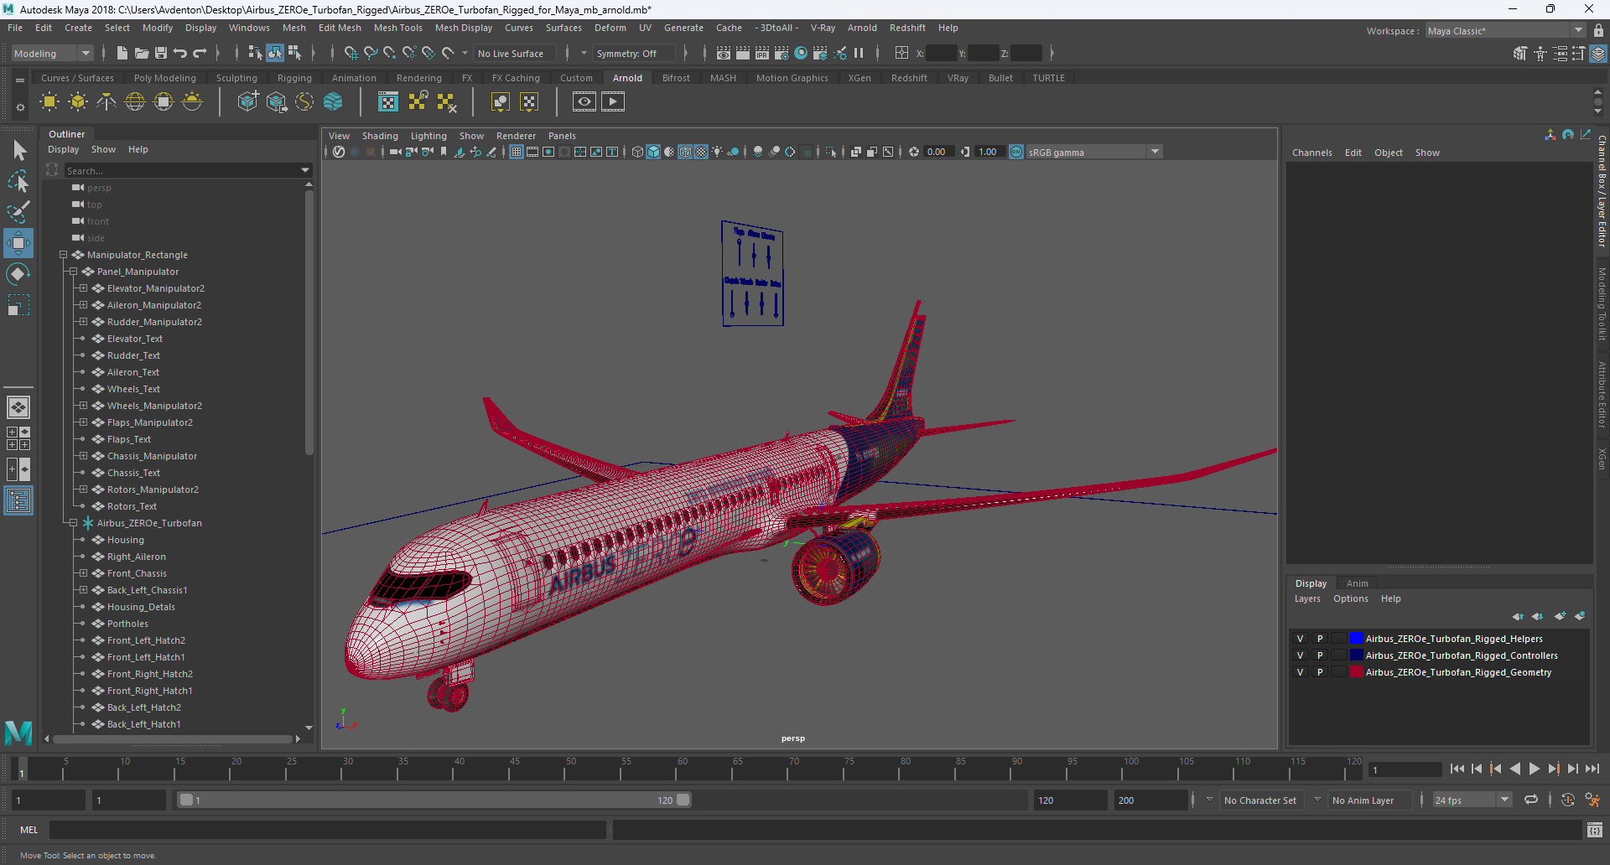Start Arnold render with play icon
The image size is (1610, 865).
click(613, 102)
